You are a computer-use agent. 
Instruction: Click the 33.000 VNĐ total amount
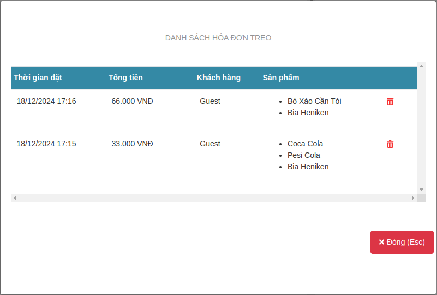click(x=132, y=144)
